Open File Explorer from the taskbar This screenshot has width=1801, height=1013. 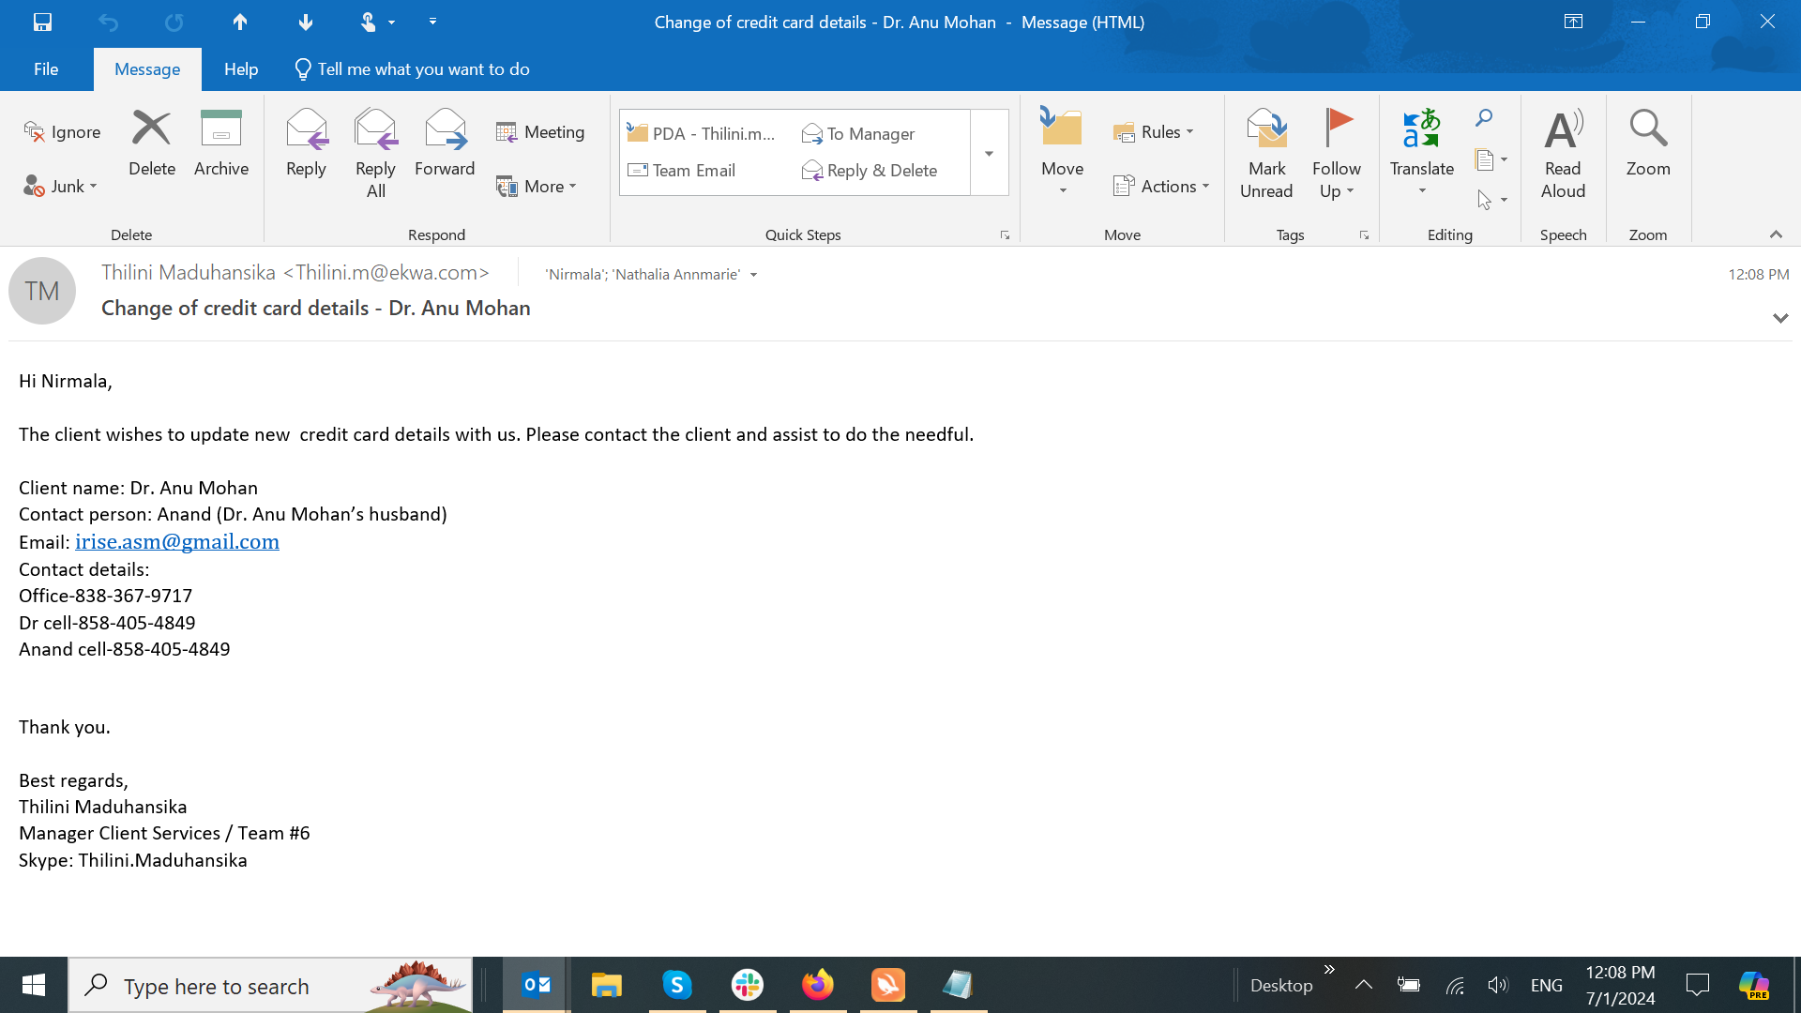tap(607, 985)
